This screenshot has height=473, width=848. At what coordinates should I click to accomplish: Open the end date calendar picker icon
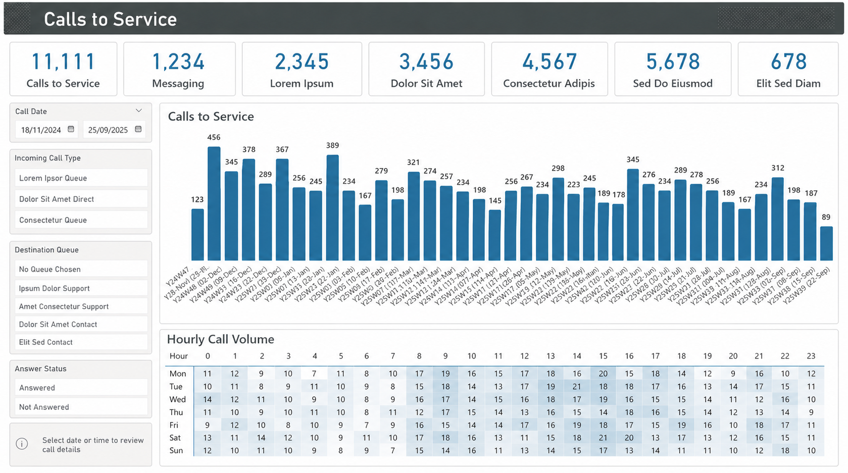point(138,129)
